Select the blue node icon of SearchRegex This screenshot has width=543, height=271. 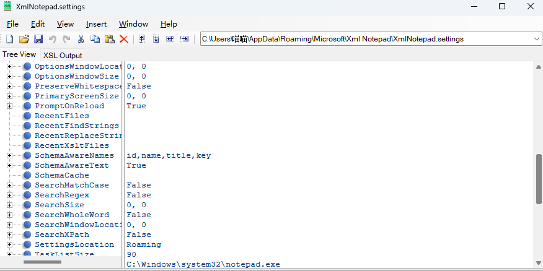pos(27,195)
